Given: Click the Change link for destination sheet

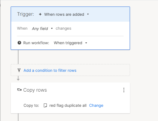Looking at the screenshot, I should (x=96, y=106).
